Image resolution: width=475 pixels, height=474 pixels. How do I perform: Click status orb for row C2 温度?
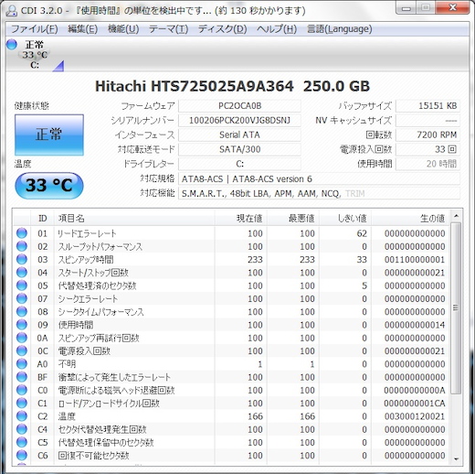[x=22, y=416]
